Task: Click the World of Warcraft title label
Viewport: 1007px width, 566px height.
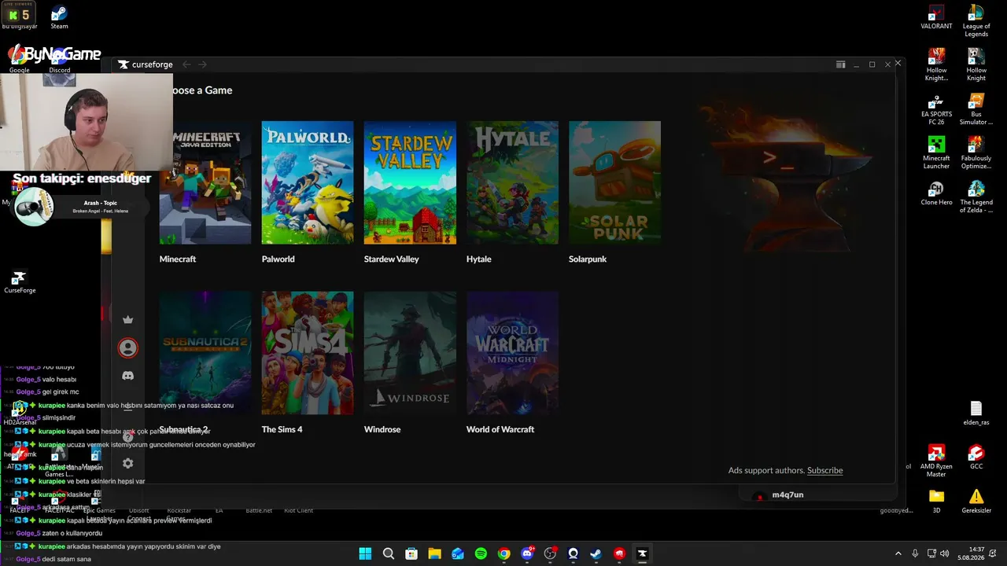Action: [x=500, y=429]
